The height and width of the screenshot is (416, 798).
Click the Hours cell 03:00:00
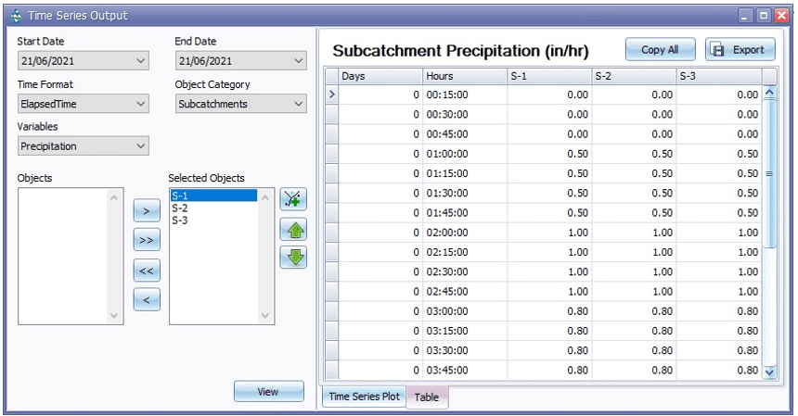465,311
